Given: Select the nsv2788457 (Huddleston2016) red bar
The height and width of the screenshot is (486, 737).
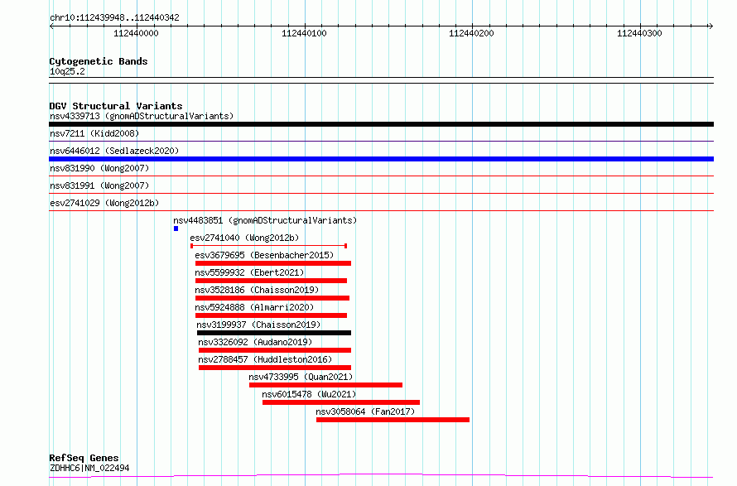Looking at the screenshot, I should click(274, 368).
